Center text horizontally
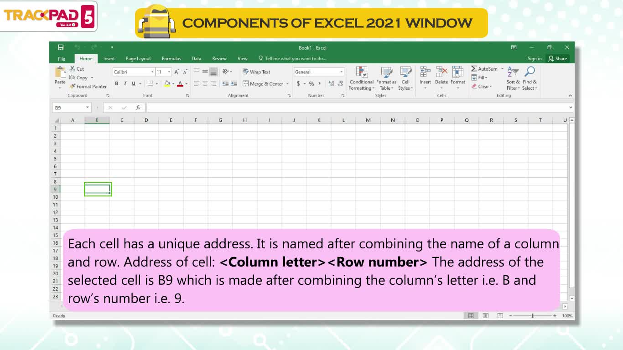 [x=205, y=84]
